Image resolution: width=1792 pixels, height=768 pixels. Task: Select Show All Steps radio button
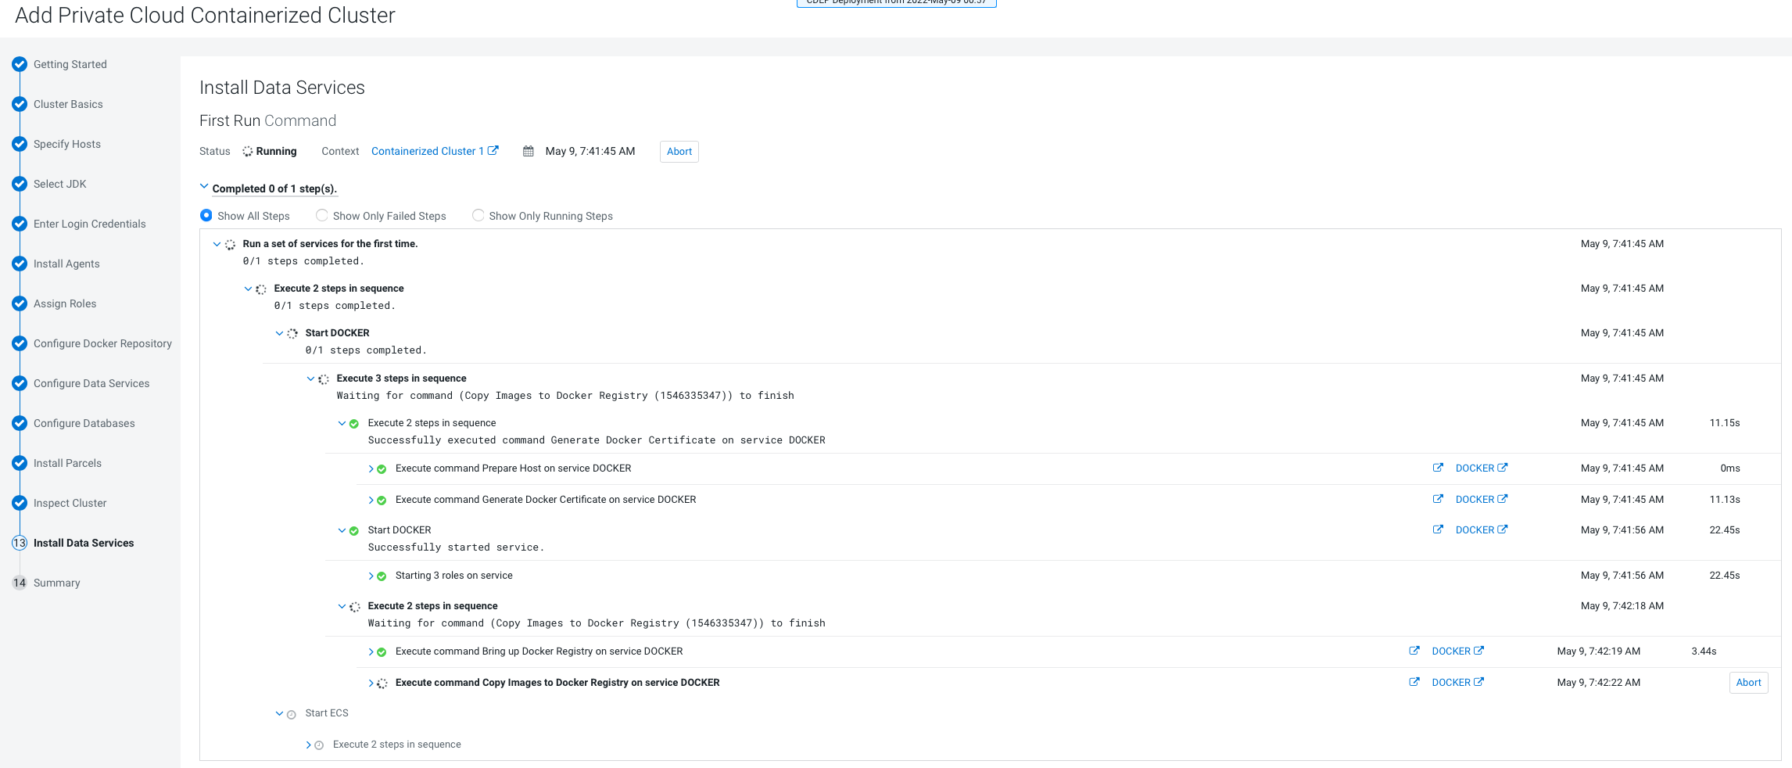[x=206, y=215]
